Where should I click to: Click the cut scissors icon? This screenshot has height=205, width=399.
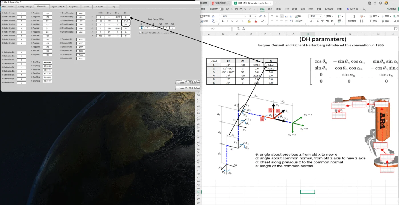tap(213, 16)
